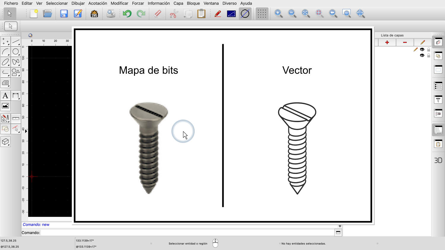445x250 pixels.
Task: Open the 3D panel button
Action: pyautogui.click(x=438, y=160)
